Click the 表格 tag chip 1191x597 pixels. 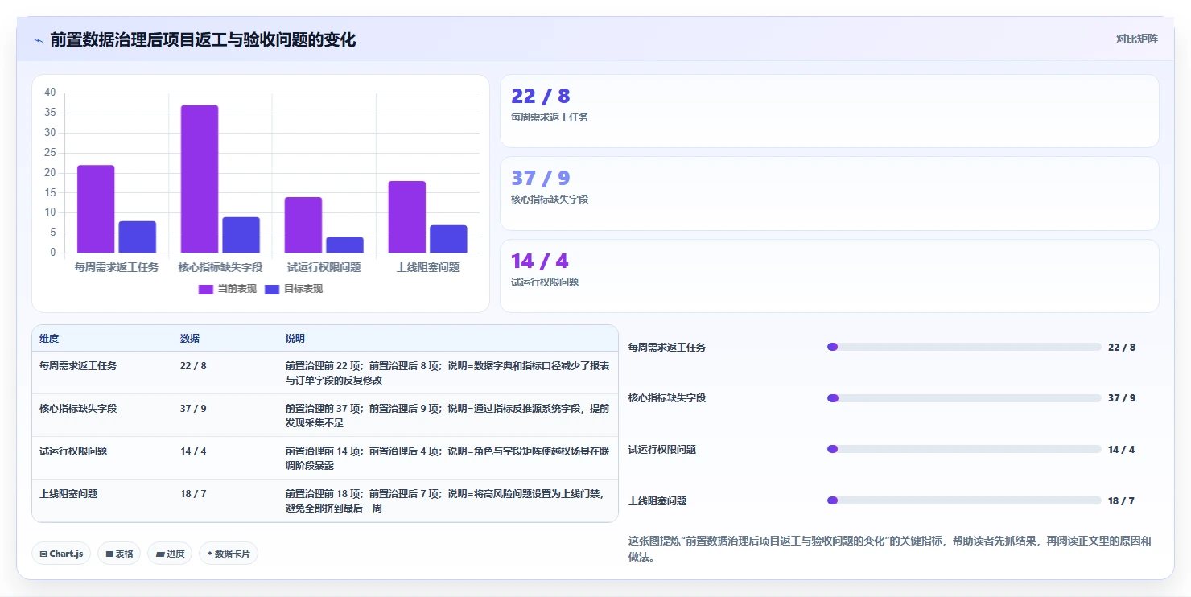tap(119, 554)
